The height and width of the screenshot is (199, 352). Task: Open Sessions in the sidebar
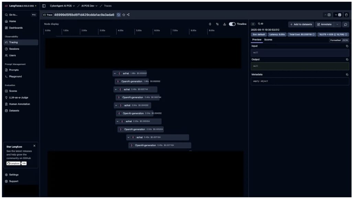point(14,49)
